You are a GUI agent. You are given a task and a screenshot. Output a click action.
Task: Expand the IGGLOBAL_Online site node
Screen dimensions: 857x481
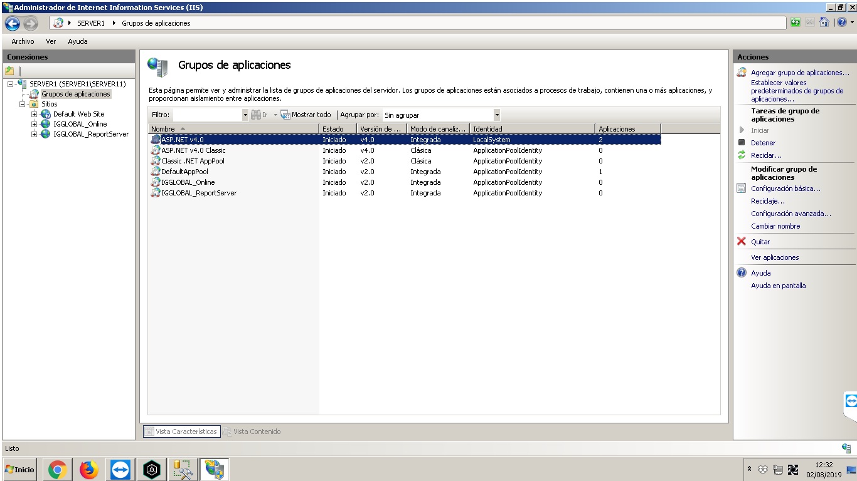point(35,124)
